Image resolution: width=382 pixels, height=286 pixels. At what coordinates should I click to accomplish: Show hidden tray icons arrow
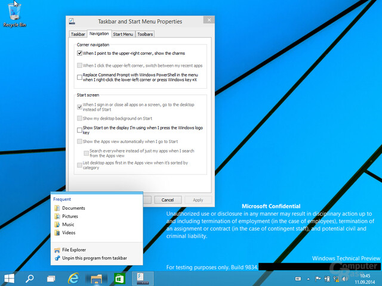pos(308,279)
